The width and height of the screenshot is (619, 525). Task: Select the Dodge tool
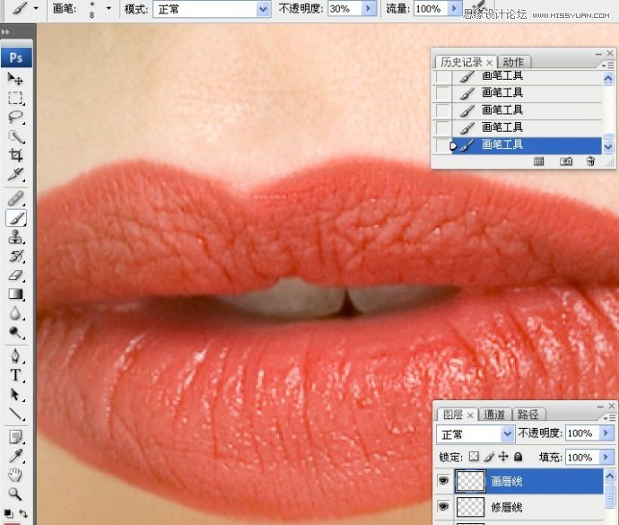coord(15,333)
